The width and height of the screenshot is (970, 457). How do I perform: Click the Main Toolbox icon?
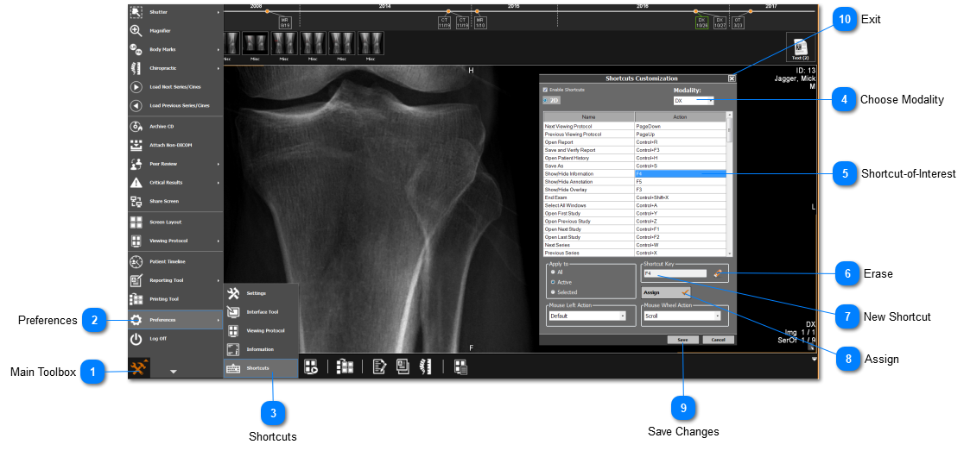(x=138, y=369)
